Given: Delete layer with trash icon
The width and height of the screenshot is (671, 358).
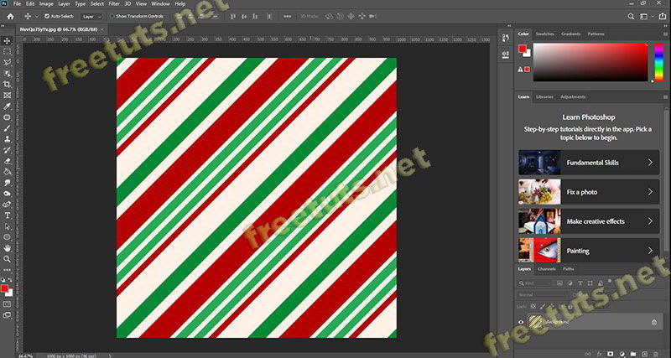Looking at the screenshot, I should 656,354.
